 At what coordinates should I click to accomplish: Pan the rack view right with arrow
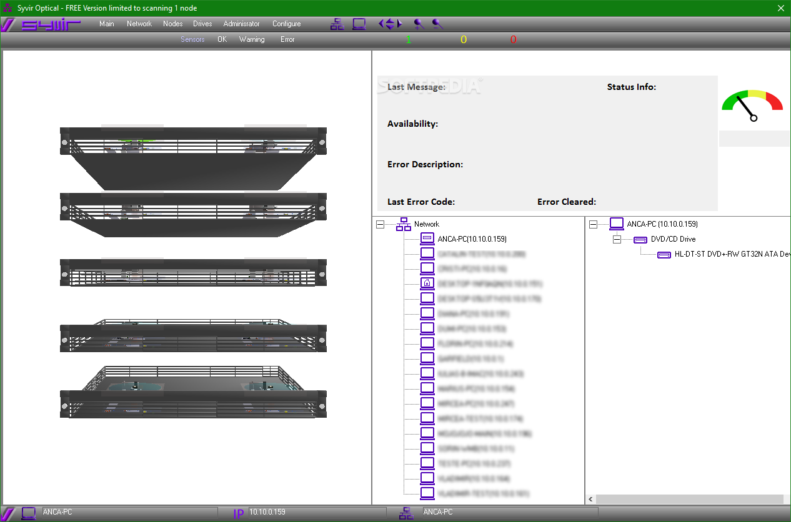click(399, 24)
